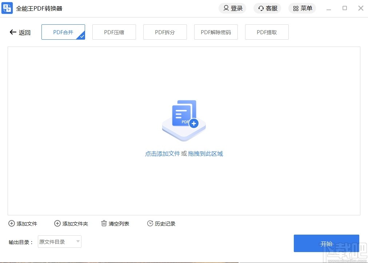Open the PDF拆分 function
368x263 pixels.
click(165, 32)
